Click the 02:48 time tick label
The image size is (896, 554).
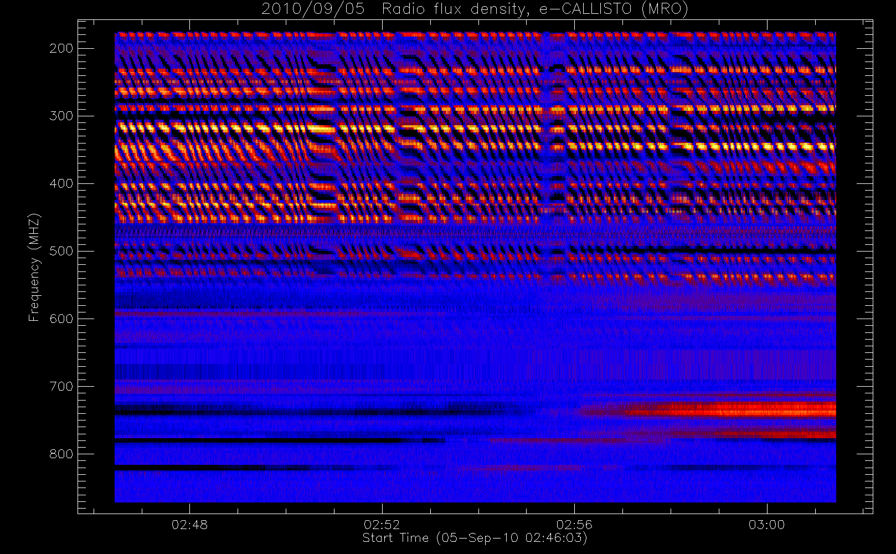click(x=189, y=525)
